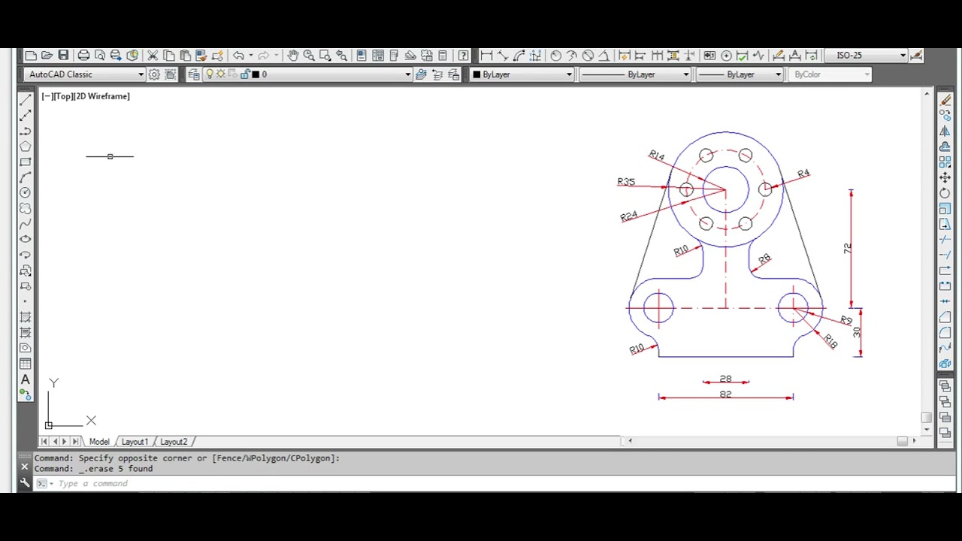Select the Polygon draw tool
This screenshot has width=962, height=541.
(25, 147)
